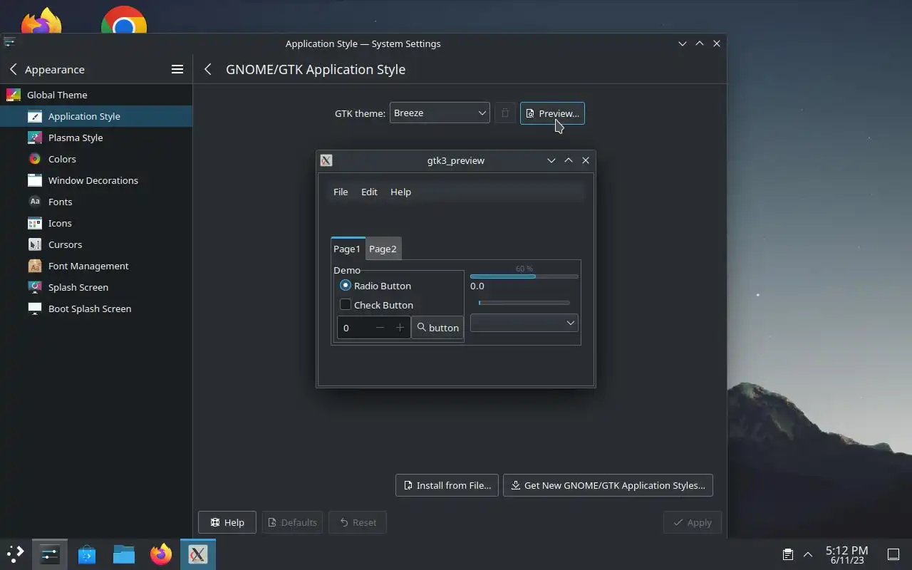Select Application Style in sidebar
Image resolution: width=912 pixels, height=570 pixels.
click(x=96, y=116)
